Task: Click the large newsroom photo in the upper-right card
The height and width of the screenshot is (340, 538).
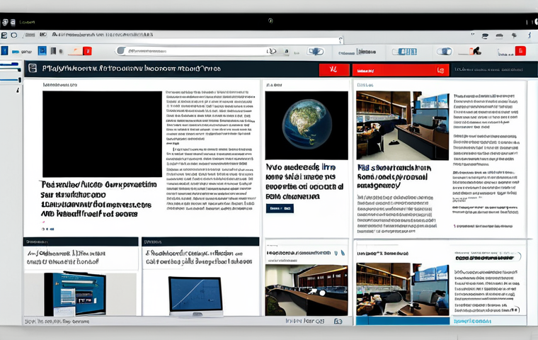Action: (x=403, y=125)
